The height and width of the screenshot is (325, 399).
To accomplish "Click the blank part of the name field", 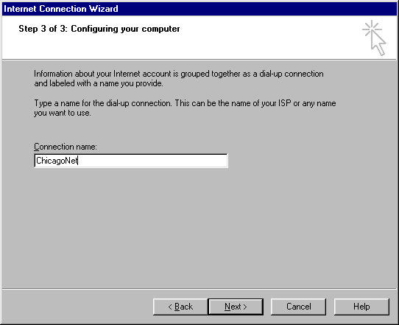I will click(x=152, y=161).
